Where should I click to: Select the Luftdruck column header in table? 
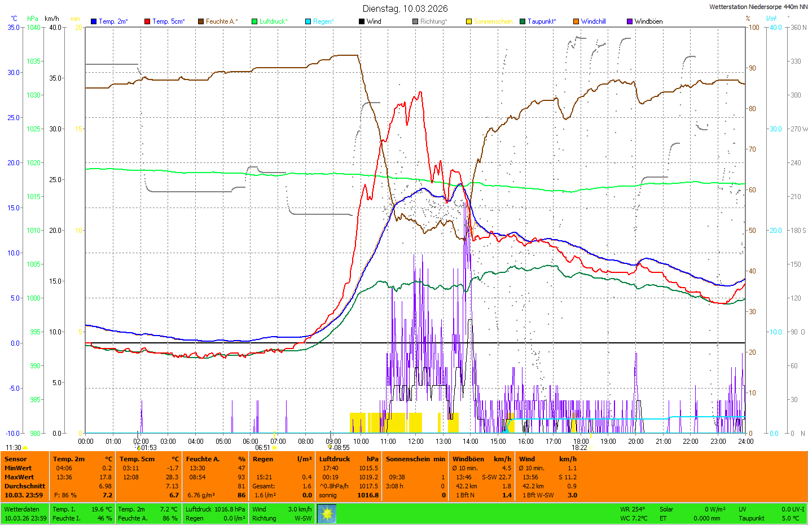coord(335,459)
